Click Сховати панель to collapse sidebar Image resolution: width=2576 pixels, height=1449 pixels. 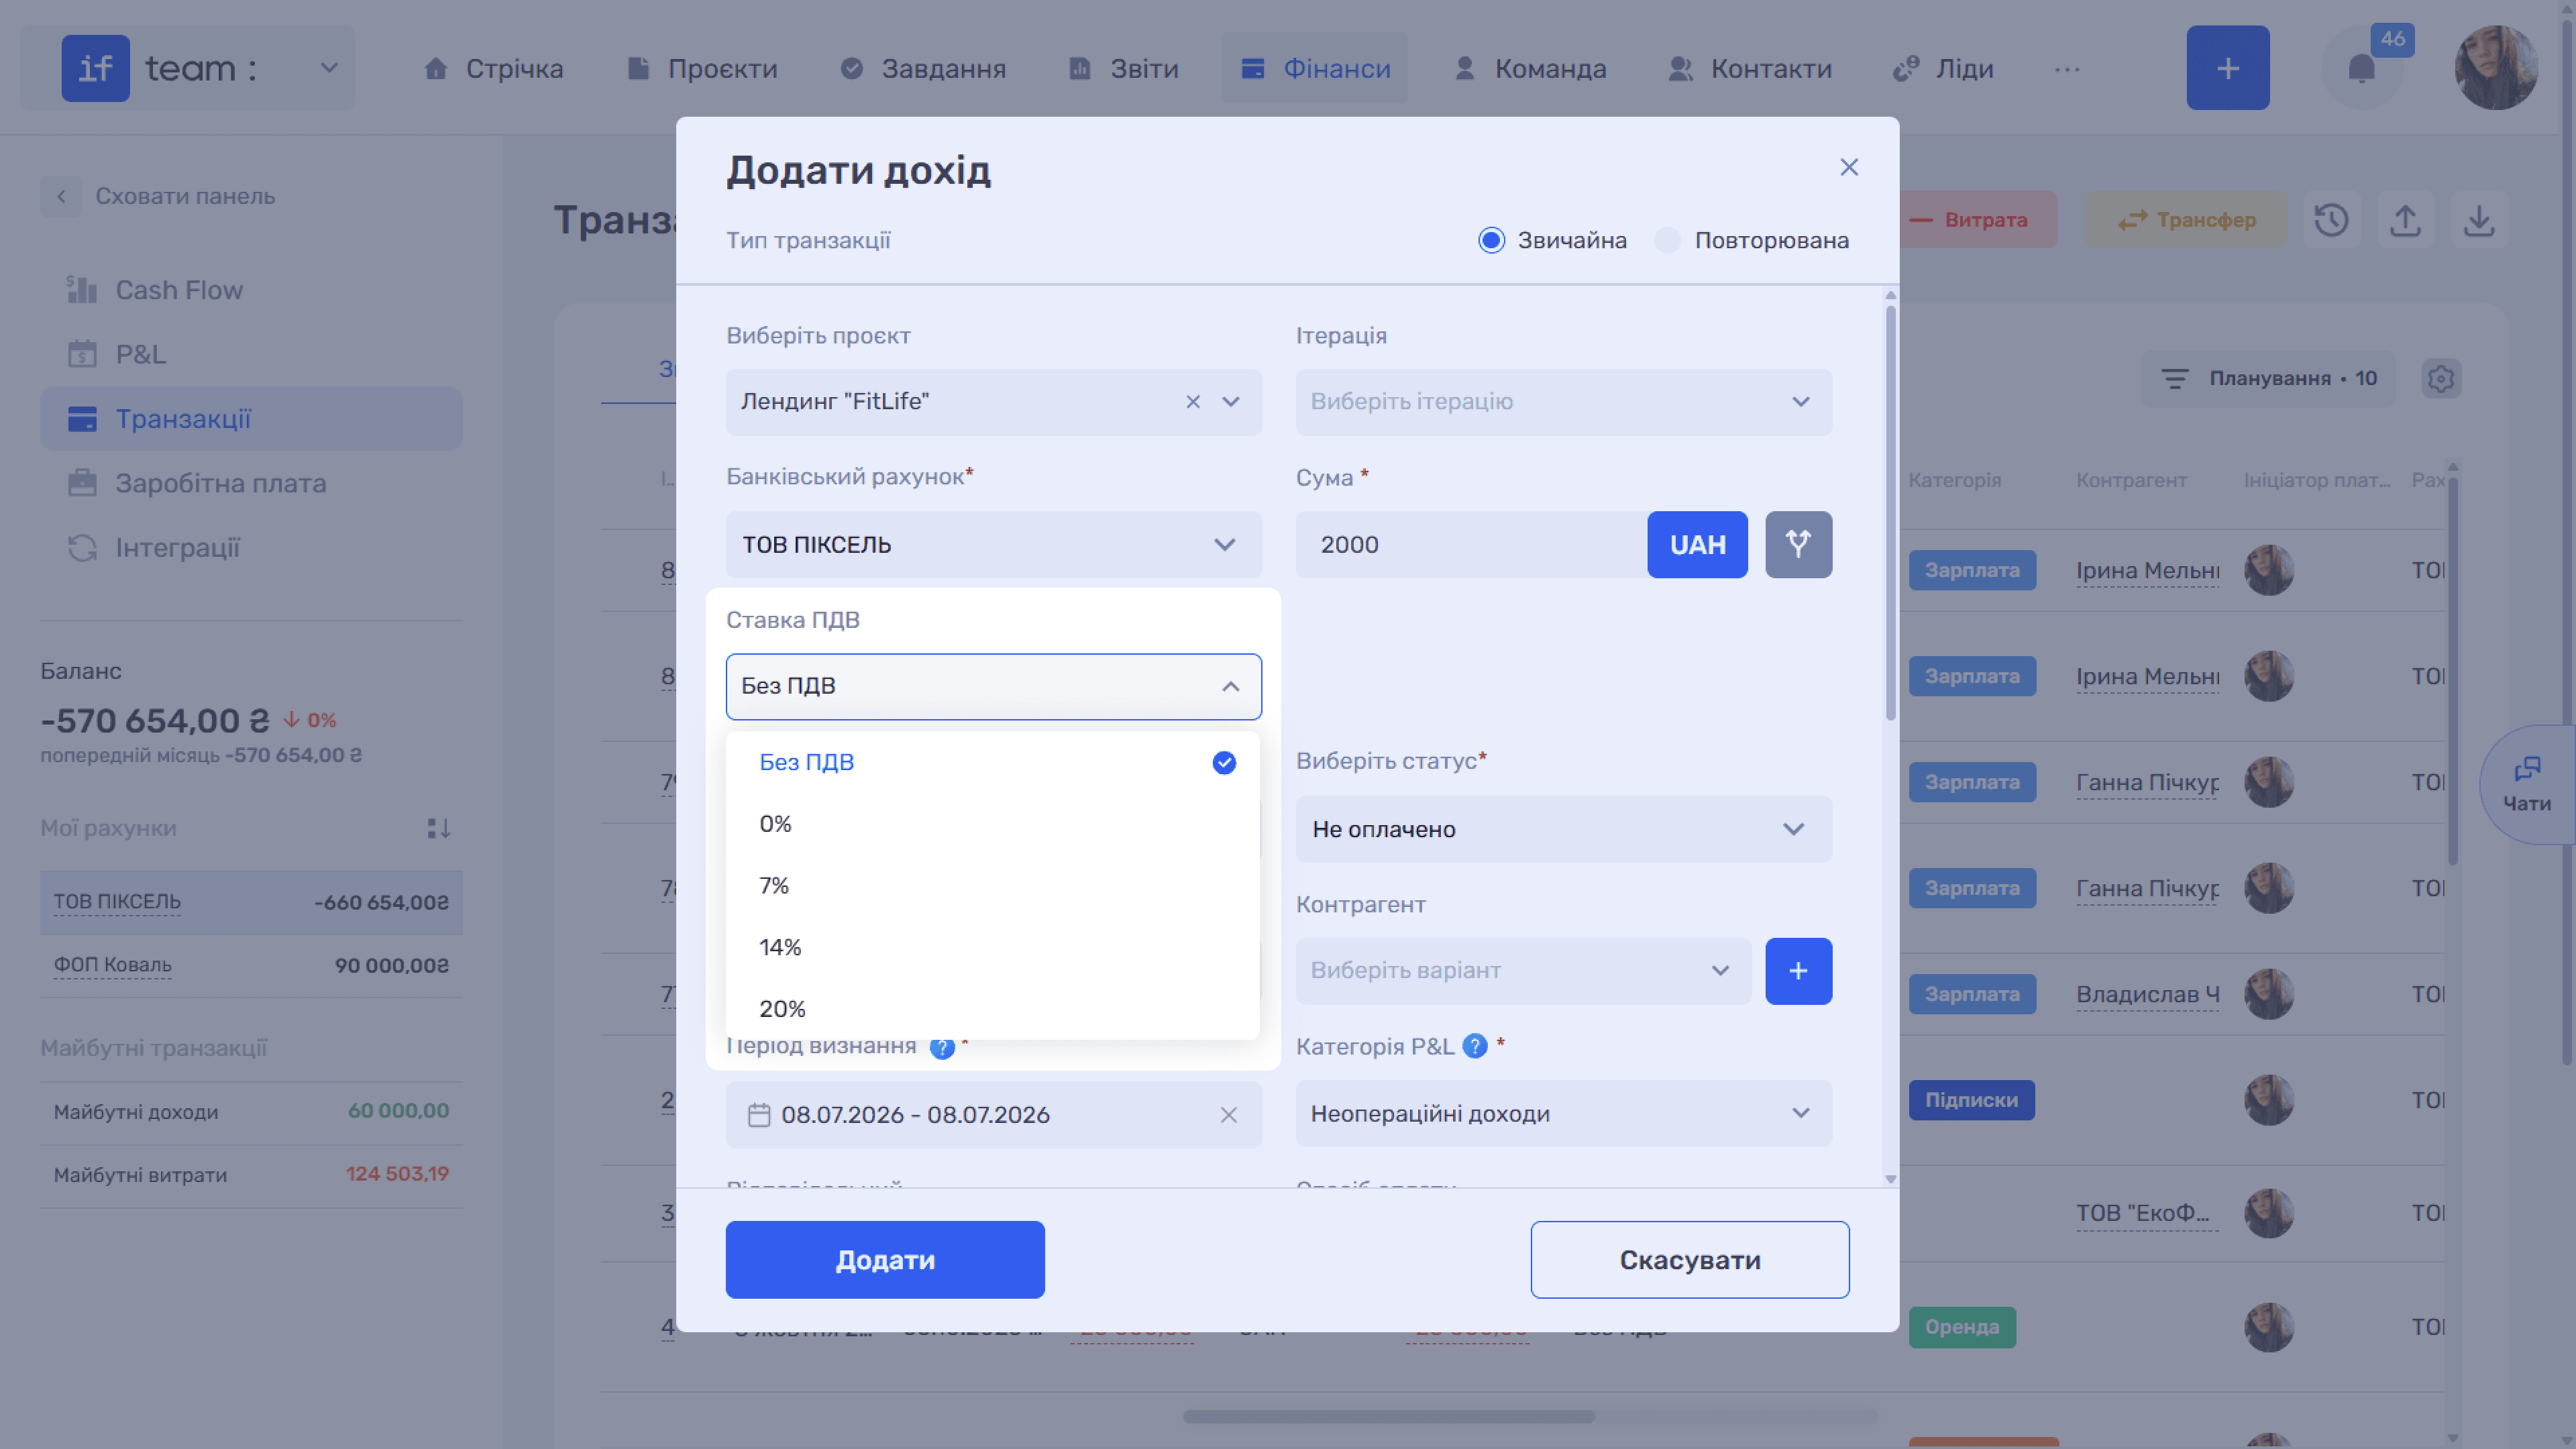(158, 196)
